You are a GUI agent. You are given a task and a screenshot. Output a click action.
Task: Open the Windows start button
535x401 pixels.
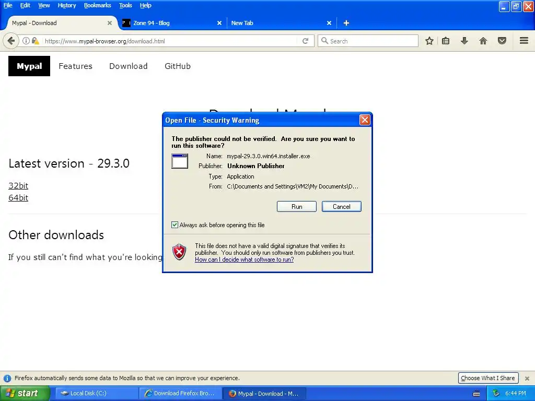pyautogui.click(x=25, y=394)
